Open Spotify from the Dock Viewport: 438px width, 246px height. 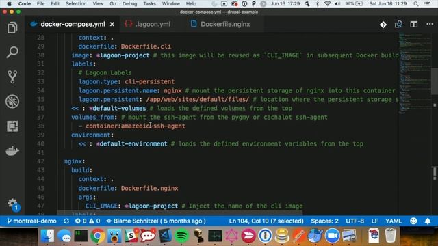coord(181,236)
